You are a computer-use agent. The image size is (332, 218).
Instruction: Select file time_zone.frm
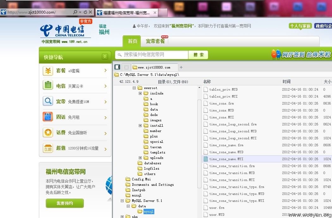[x=221, y=104]
